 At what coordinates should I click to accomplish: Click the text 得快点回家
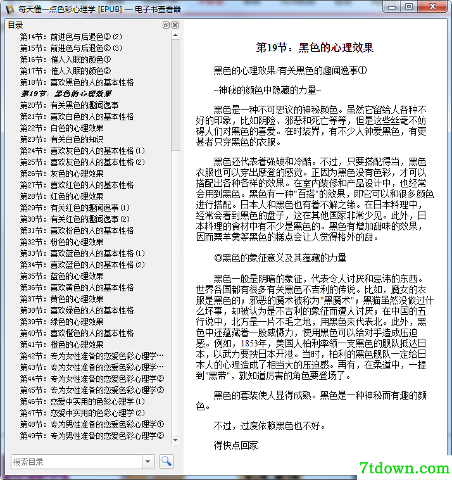coord(235,445)
